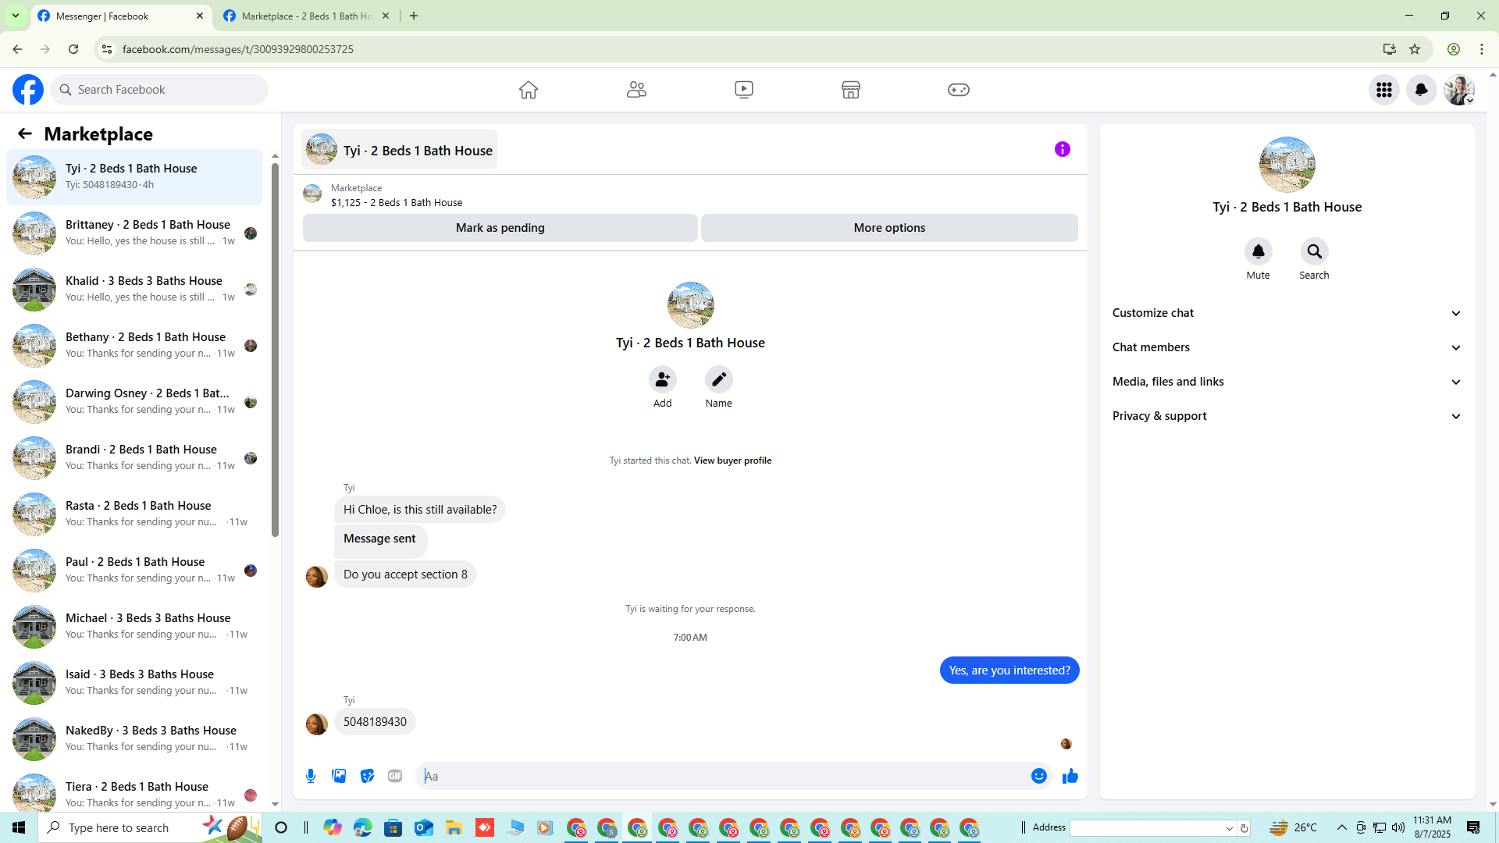Screen dimensions: 1499x843
Task: Switch to Marketplace browser tab
Action: (306, 16)
